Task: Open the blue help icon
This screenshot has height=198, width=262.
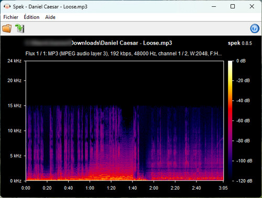Action: point(255,28)
